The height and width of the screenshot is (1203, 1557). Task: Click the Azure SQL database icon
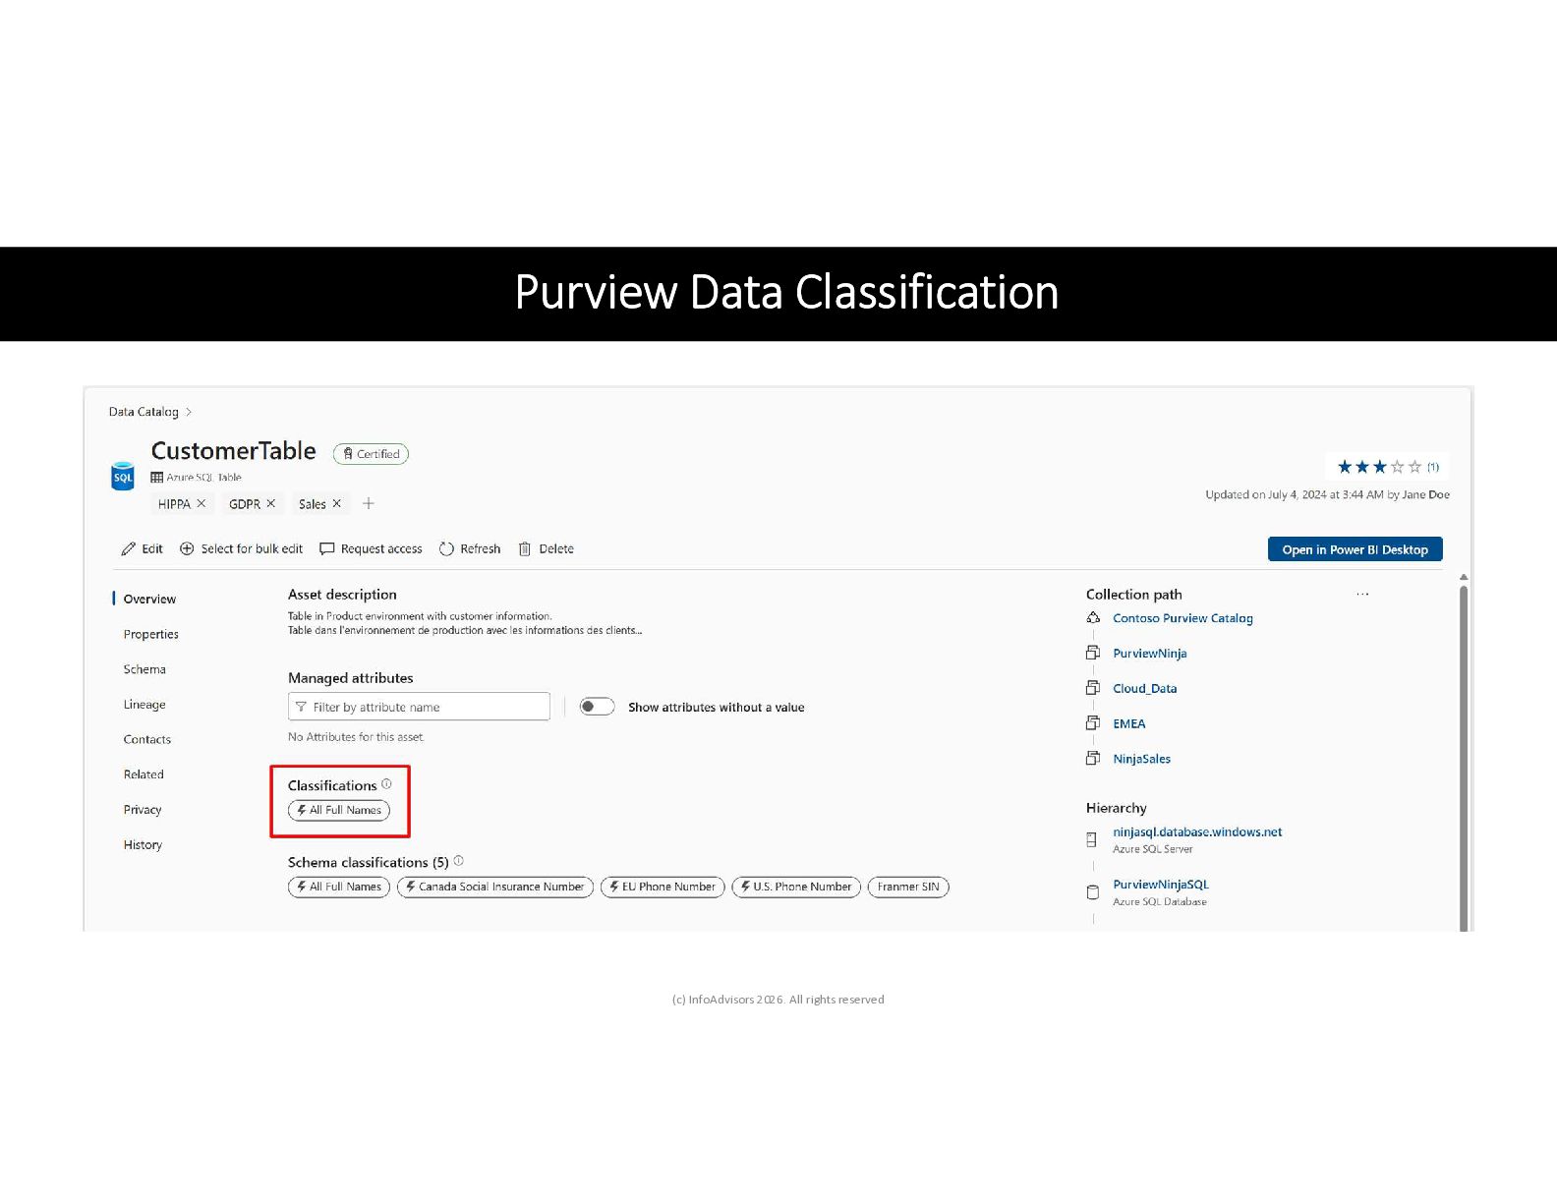(123, 476)
